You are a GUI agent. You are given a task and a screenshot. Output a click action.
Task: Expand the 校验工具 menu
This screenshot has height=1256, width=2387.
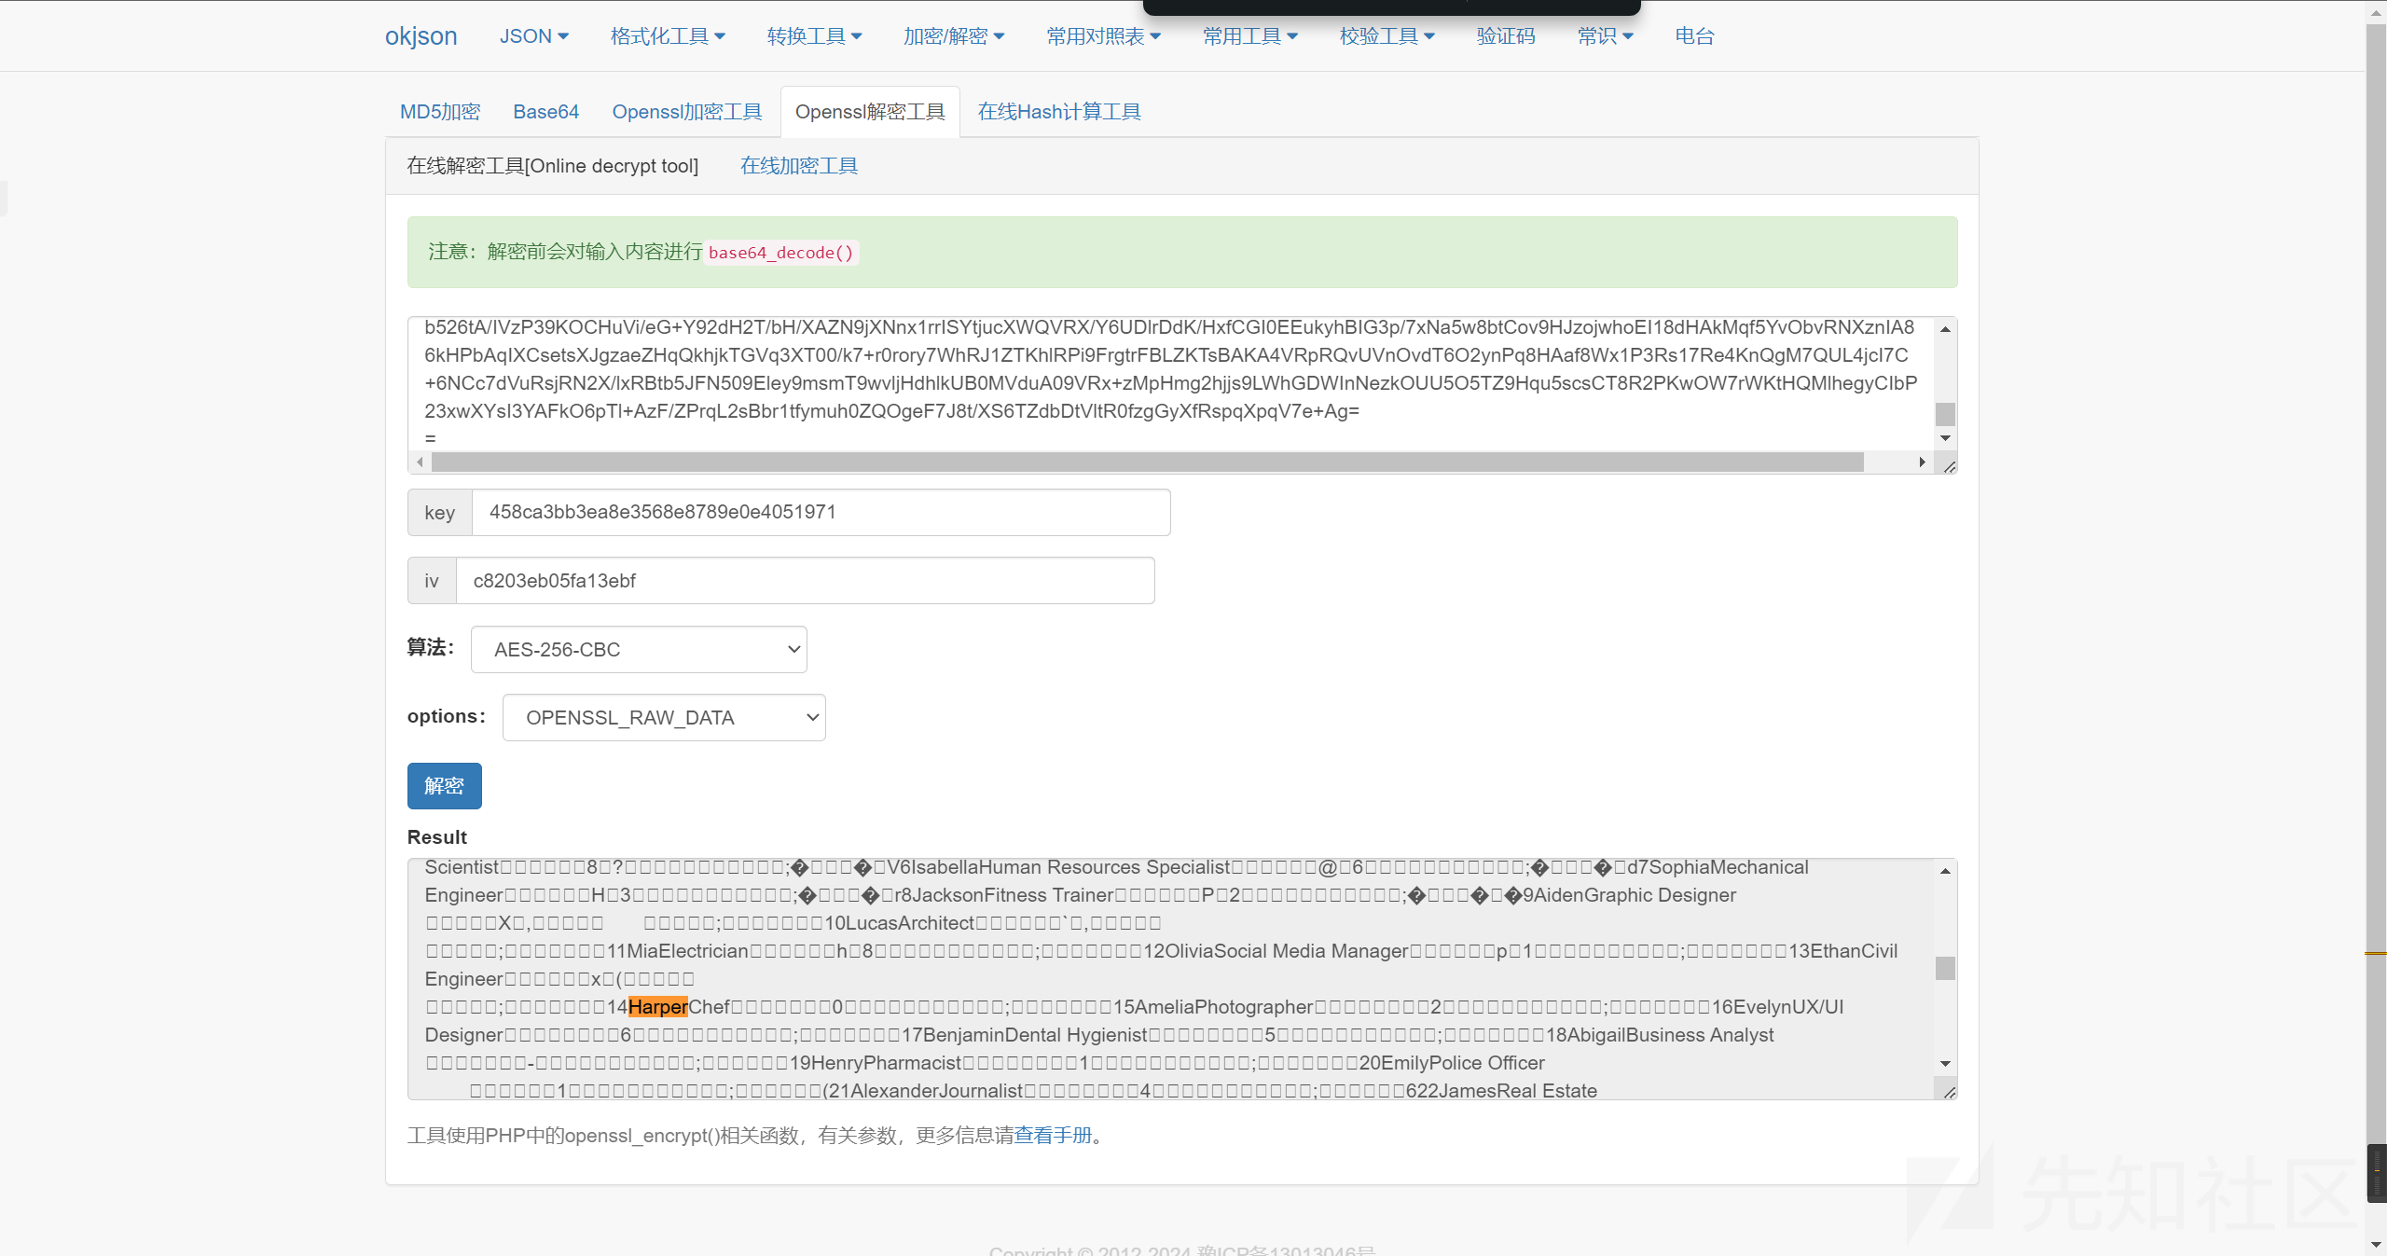1387,36
